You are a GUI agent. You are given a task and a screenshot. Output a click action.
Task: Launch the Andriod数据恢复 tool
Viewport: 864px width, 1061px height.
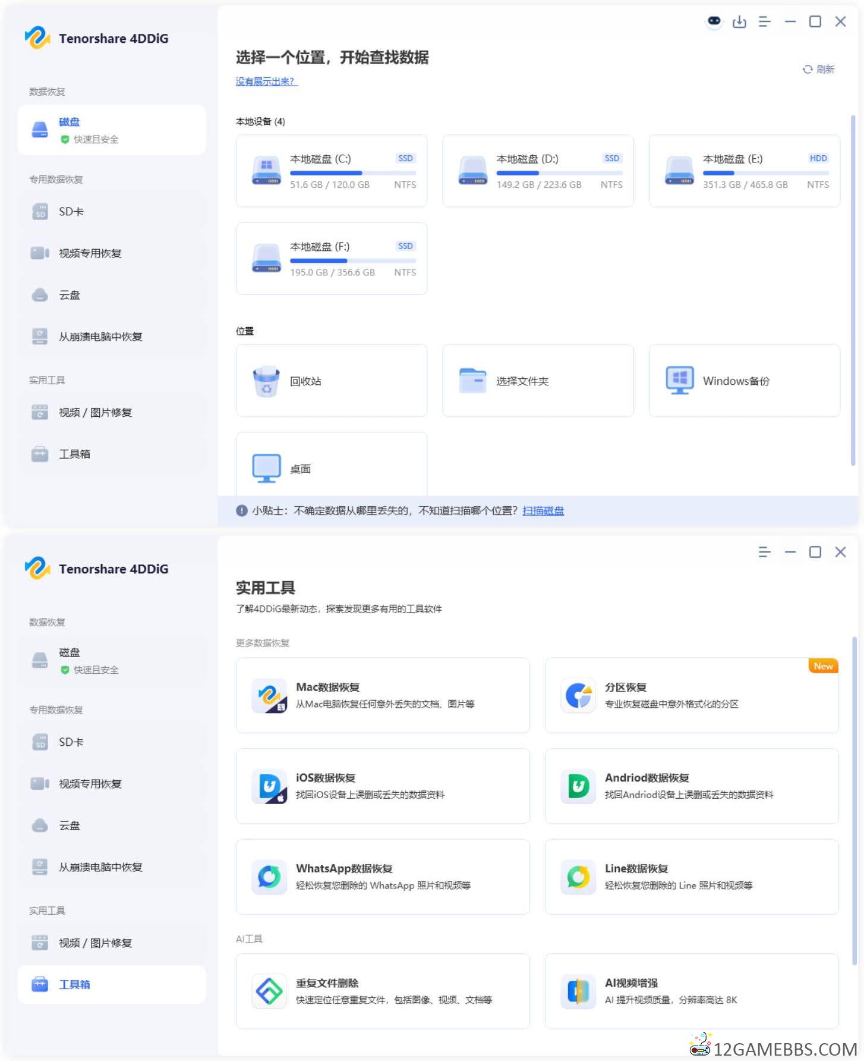pyautogui.click(x=691, y=786)
